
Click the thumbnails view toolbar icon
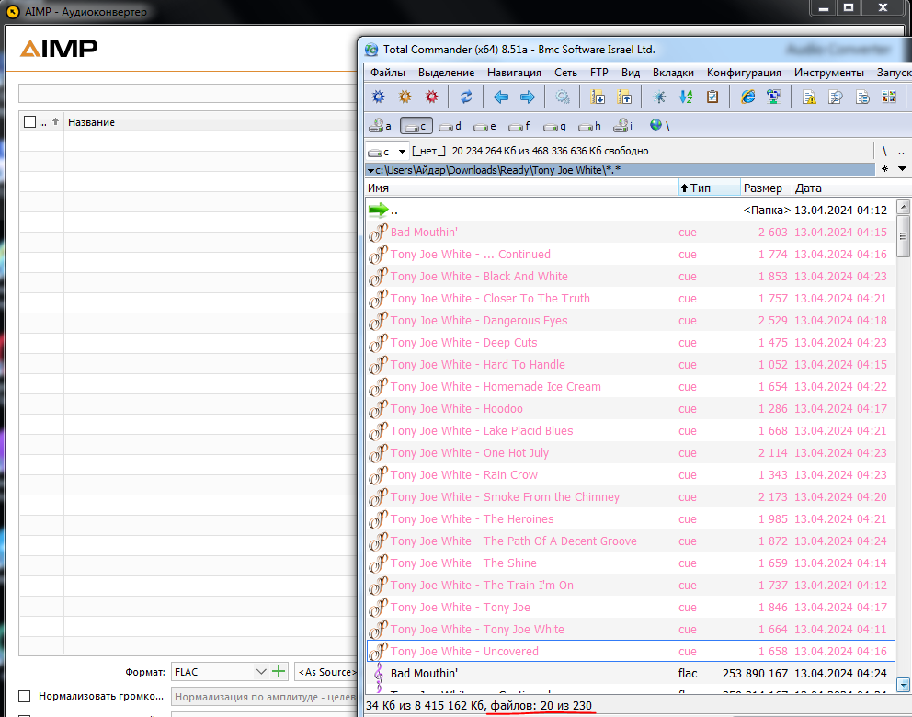(x=889, y=97)
